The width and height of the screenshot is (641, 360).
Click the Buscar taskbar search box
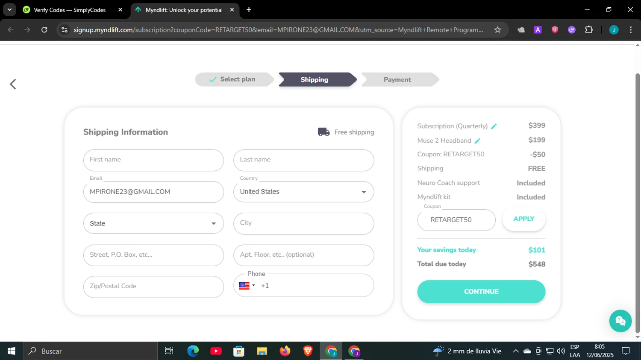[x=90, y=351]
